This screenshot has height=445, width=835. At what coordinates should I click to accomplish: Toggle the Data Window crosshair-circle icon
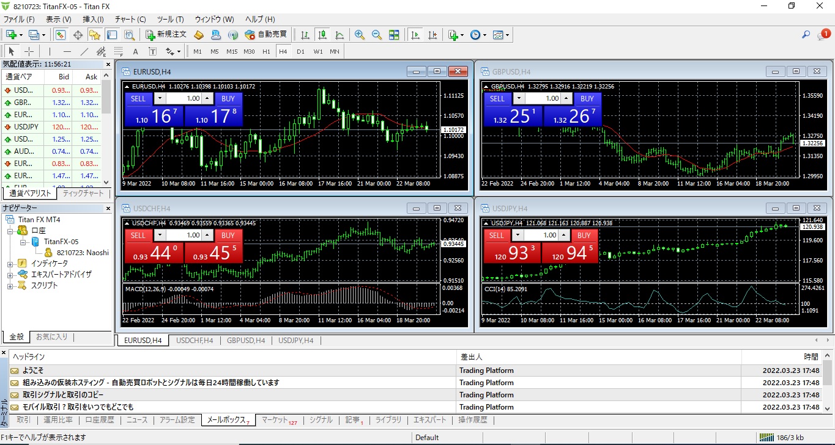click(x=78, y=35)
